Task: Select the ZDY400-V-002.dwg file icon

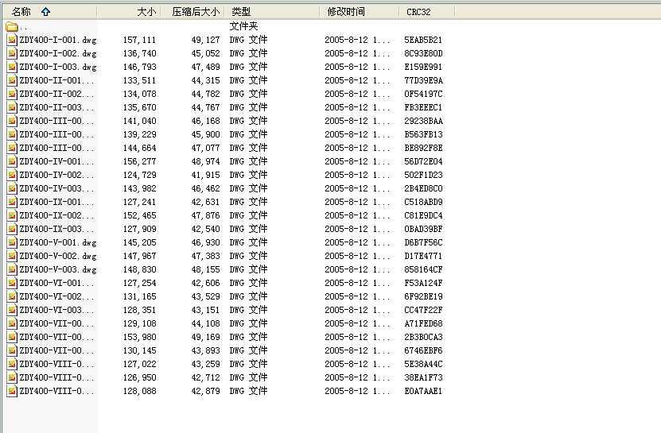Action: point(12,256)
